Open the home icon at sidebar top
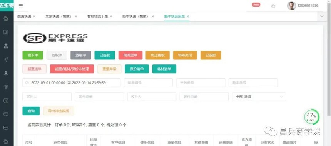This screenshot has width=331, height=146. click(x=6, y=18)
